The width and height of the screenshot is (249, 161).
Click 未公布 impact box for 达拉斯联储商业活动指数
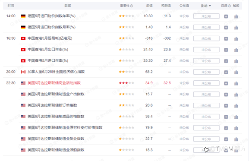click(x=206, y=83)
